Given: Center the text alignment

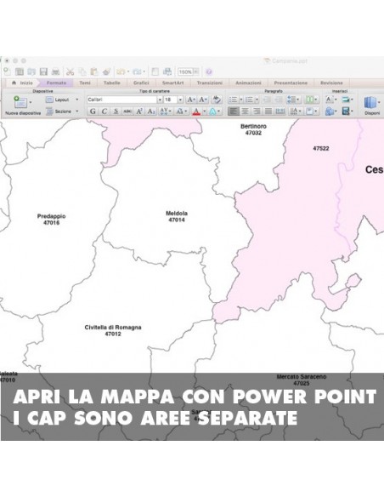Looking at the screenshot, I should point(245,111).
